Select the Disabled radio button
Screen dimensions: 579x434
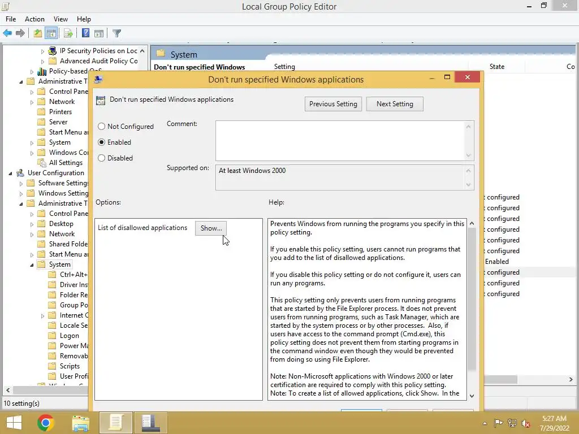101,158
